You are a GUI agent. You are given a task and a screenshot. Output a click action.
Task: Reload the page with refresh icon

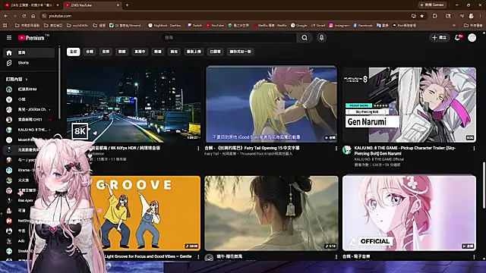[24, 16]
